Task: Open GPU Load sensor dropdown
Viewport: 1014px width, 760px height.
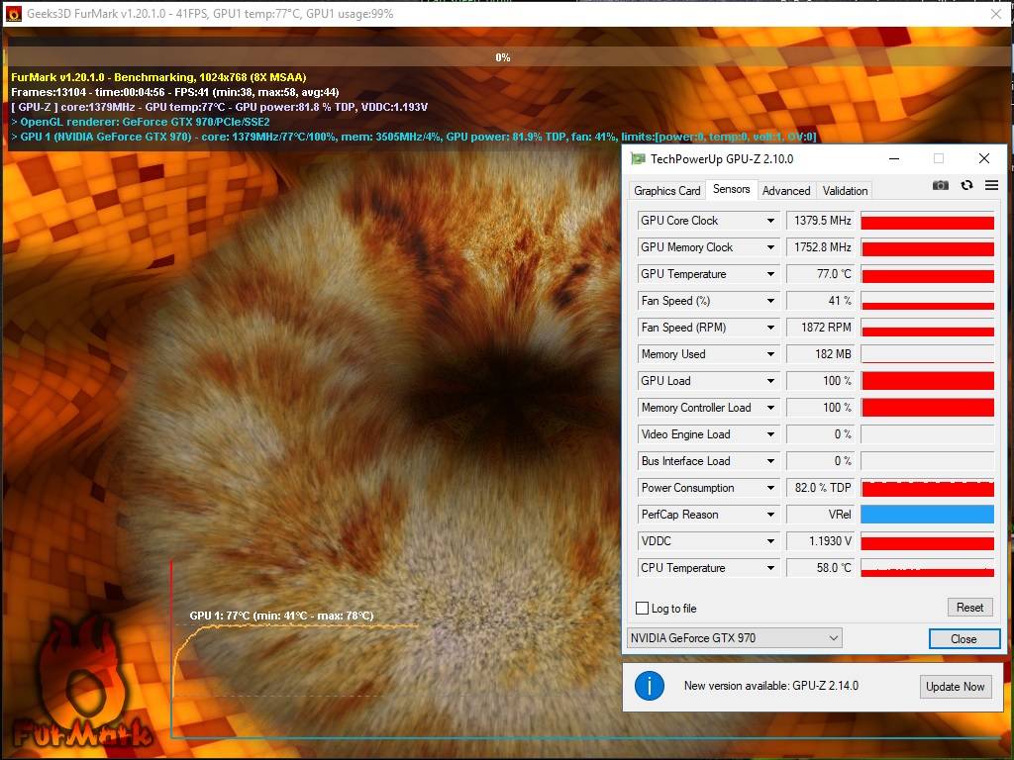Action: (x=770, y=381)
